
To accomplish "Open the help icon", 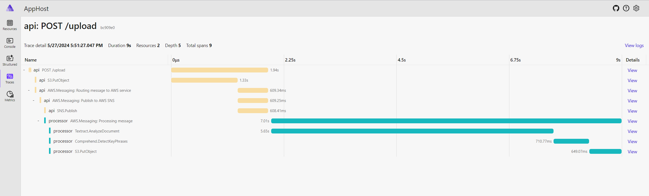I will tap(626, 8).
